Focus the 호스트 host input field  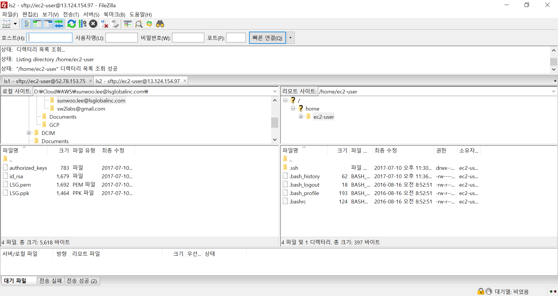[49, 38]
